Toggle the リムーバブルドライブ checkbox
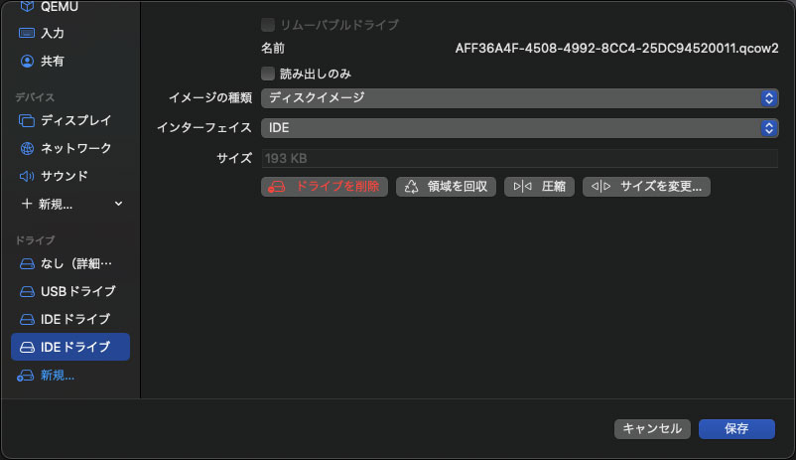This screenshot has width=796, height=460. click(268, 25)
